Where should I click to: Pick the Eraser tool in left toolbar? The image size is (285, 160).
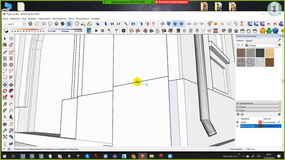(11, 45)
